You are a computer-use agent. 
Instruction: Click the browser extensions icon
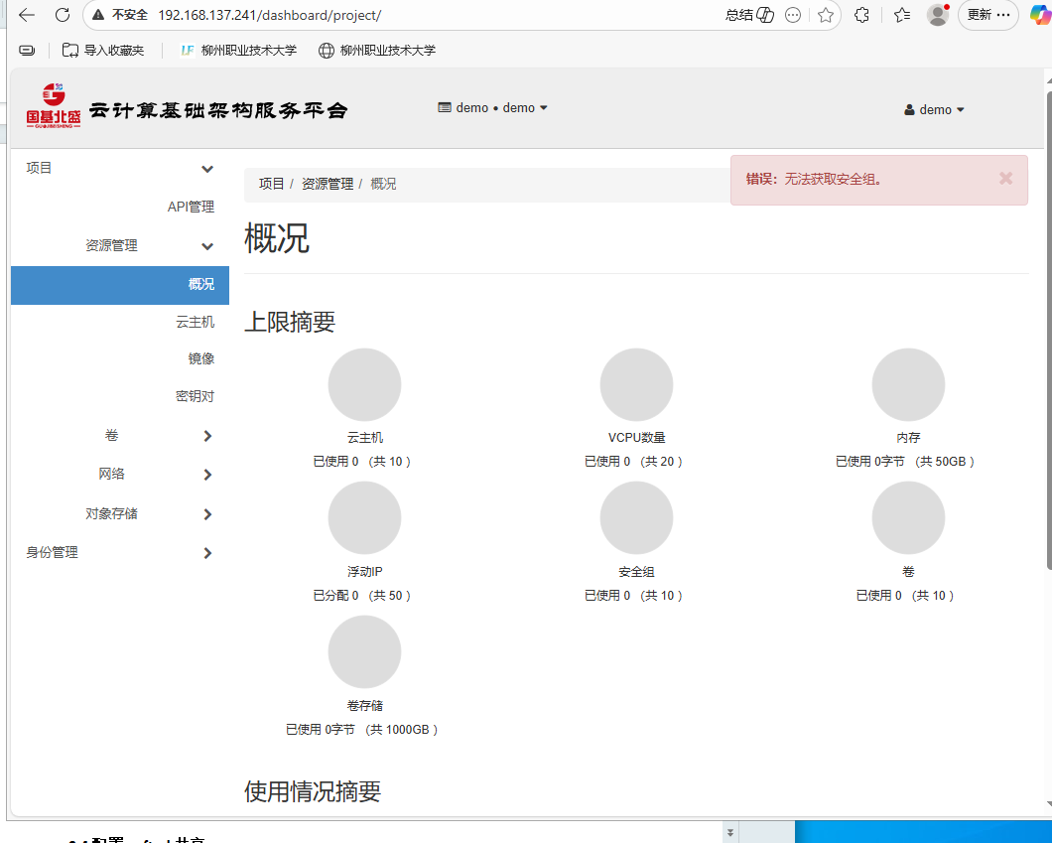[861, 16]
